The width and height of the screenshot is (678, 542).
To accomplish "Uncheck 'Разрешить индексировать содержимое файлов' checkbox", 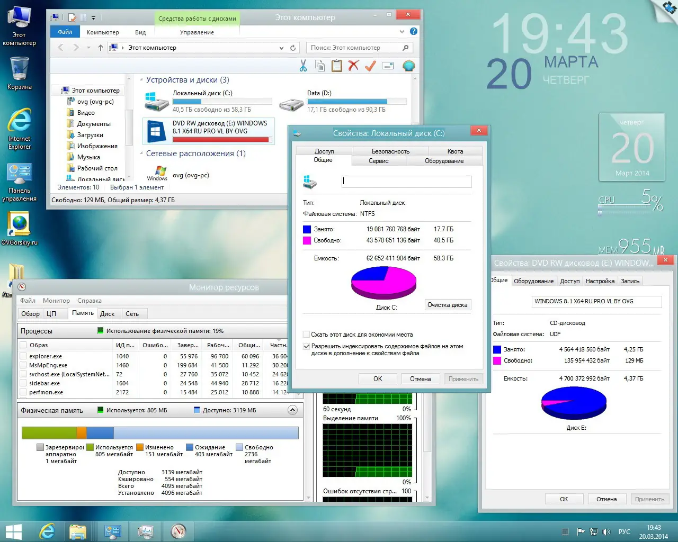I will pyautogui.click(x=306, y=346).
